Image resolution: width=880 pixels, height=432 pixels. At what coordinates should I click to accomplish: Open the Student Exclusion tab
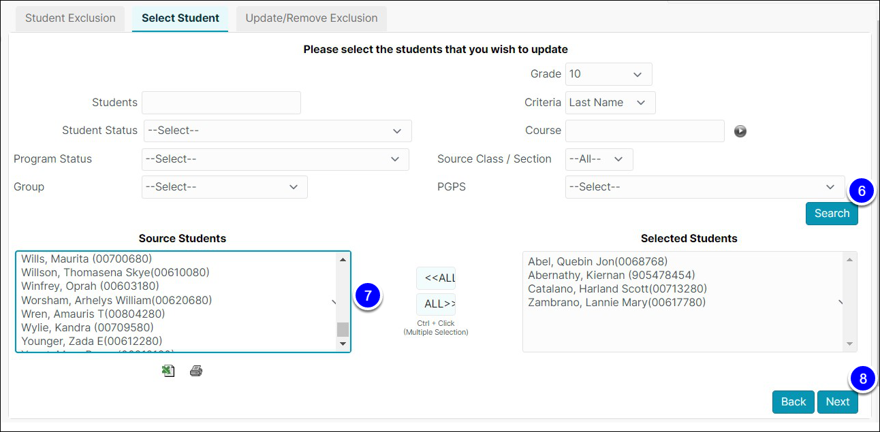tap(70, 18)
